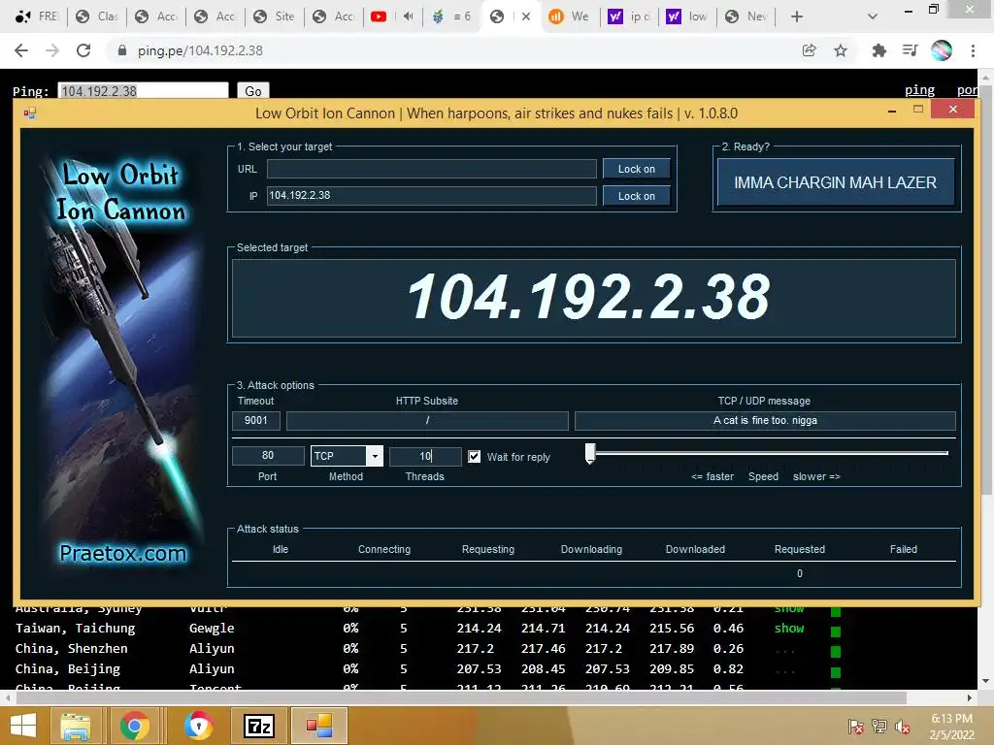Open 7-Zip from the taskbar
The width and height of the screenshot is (994, 745).
pos(258,726)
